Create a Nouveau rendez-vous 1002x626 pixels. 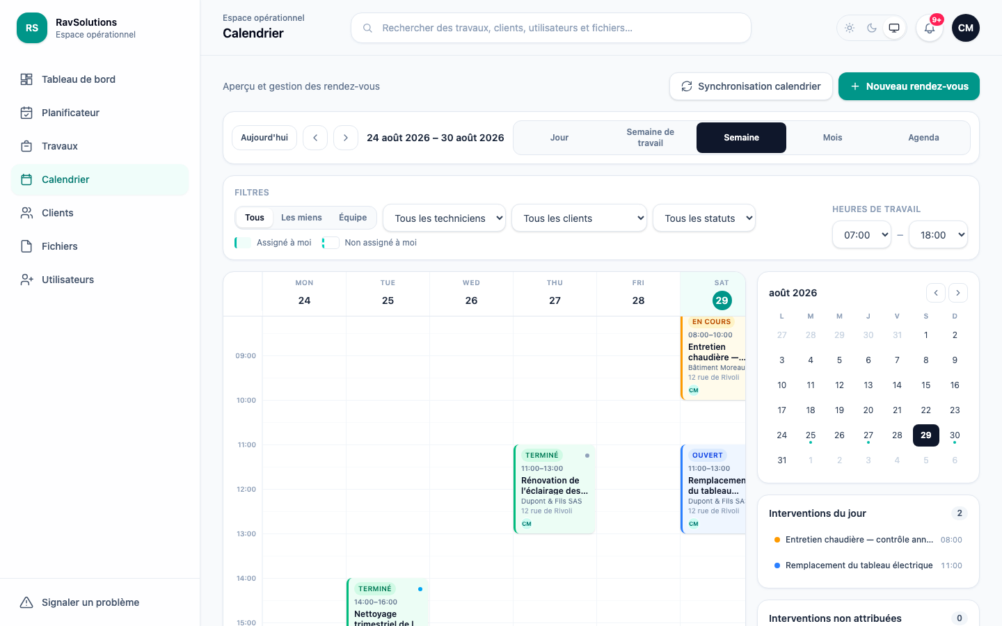point(909,86)
